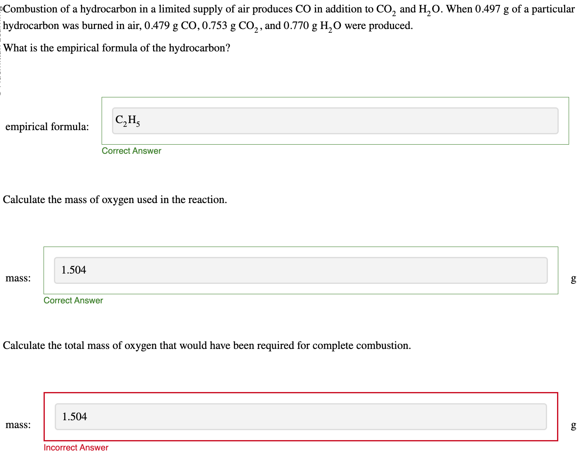The width and height of the screenshot is (584, 460).
Task: Click the empirical formula question heading
Action: 116,48
